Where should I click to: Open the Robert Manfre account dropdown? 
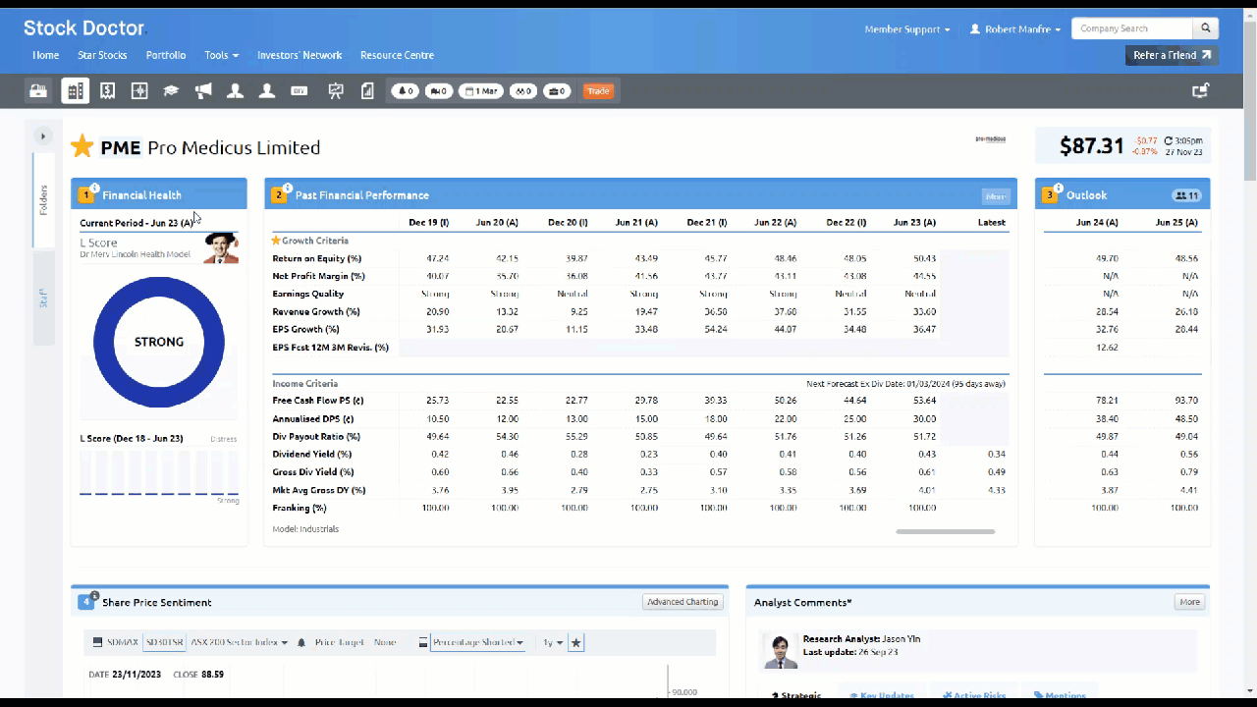pyautogui.click(x=1015, y=29)
